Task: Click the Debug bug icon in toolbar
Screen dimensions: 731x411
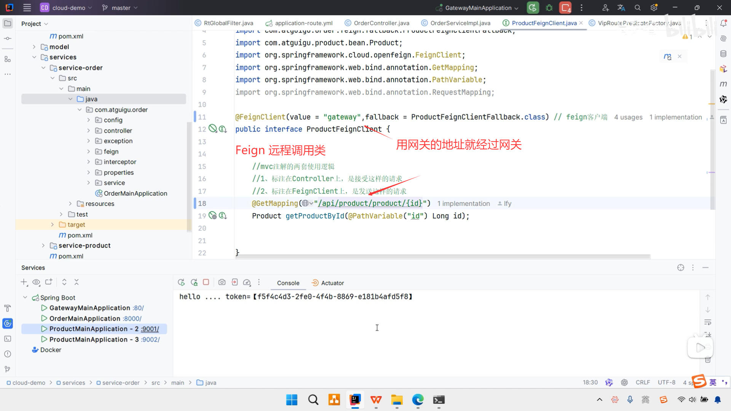Action: click(549, 8)
